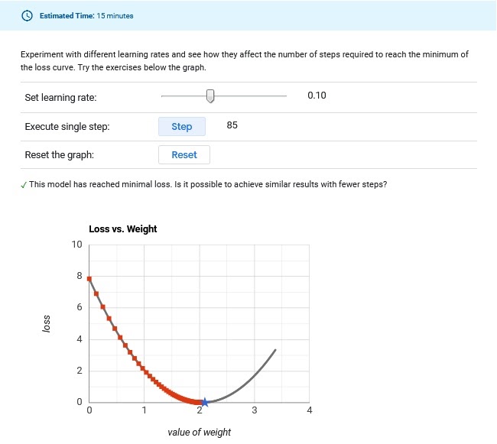497x444 pixels.
Task: Click the "Loss vs. Weight" chart title
Action: point(123,229)
